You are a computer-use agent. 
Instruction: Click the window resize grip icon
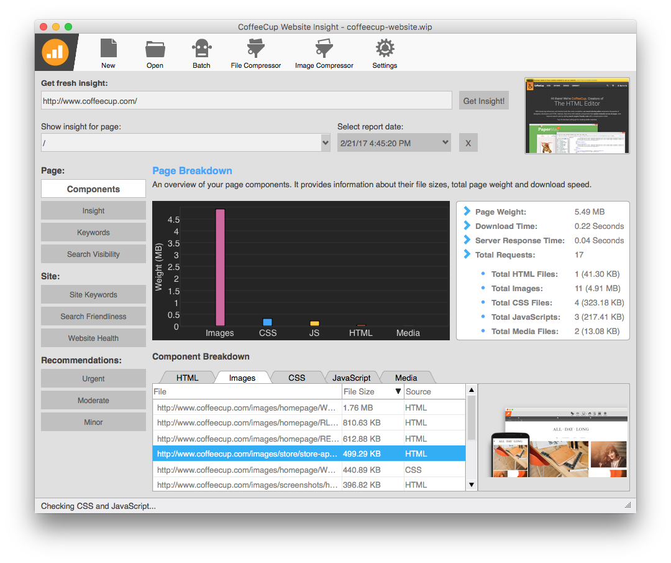pyautogui.click(x=628, y=505)
